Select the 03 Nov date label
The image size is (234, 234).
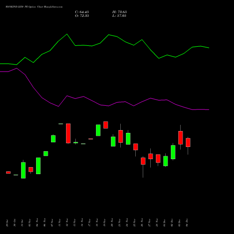point(29,223)
